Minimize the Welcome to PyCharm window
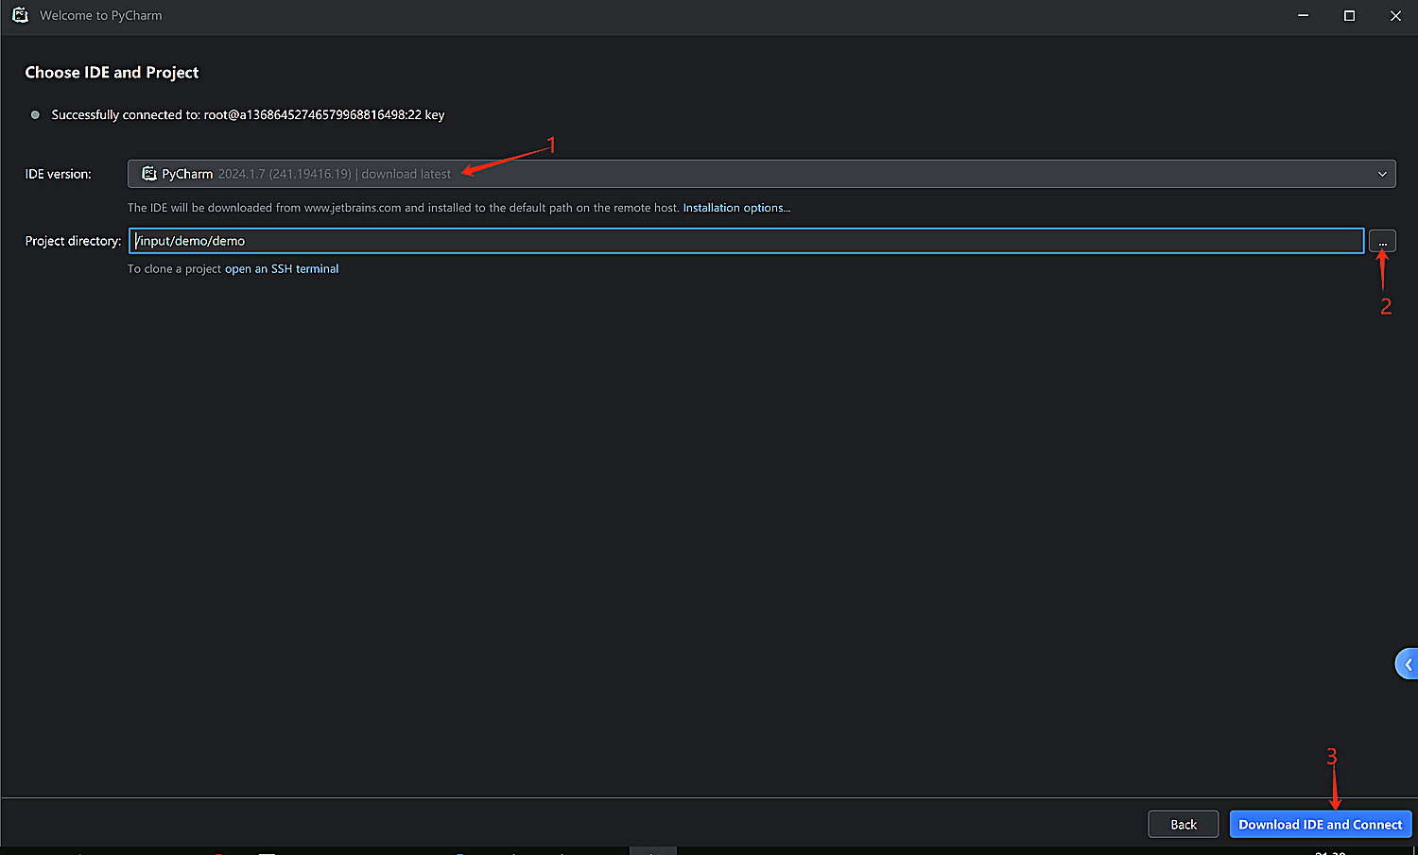This screenshot has width=1418, height=855. (x=1304, y=16)
